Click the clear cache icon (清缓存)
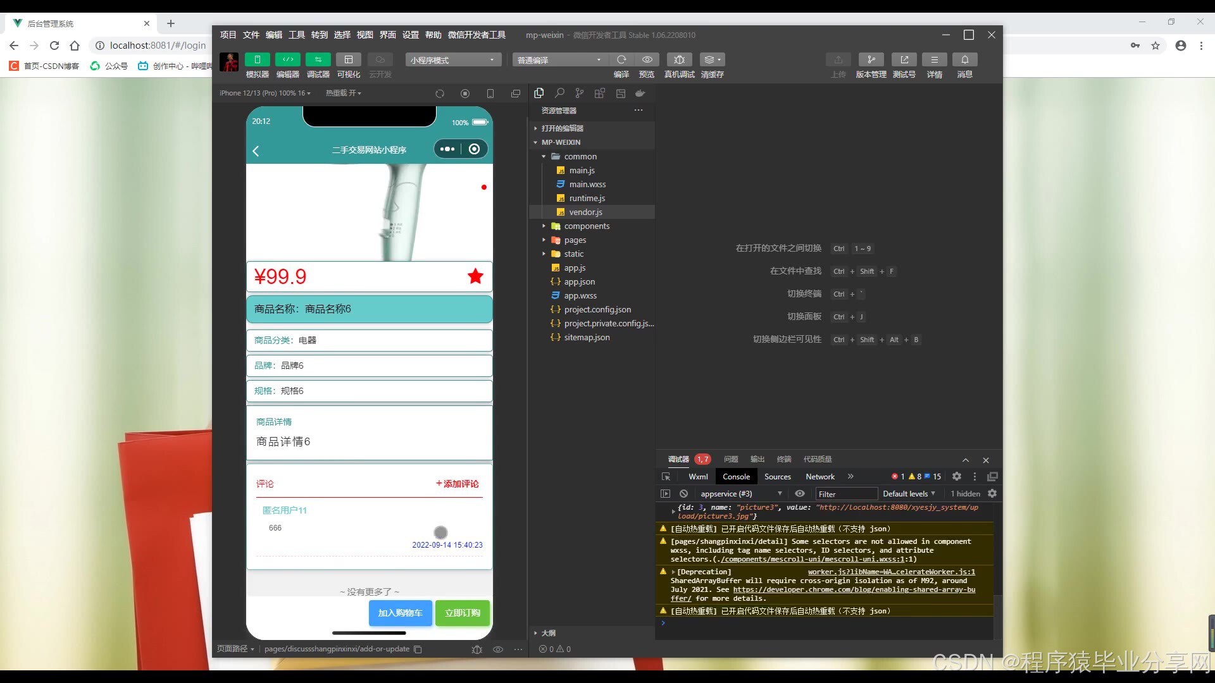Viewport: 1215px width, 683px height. [x=712, y=59]
